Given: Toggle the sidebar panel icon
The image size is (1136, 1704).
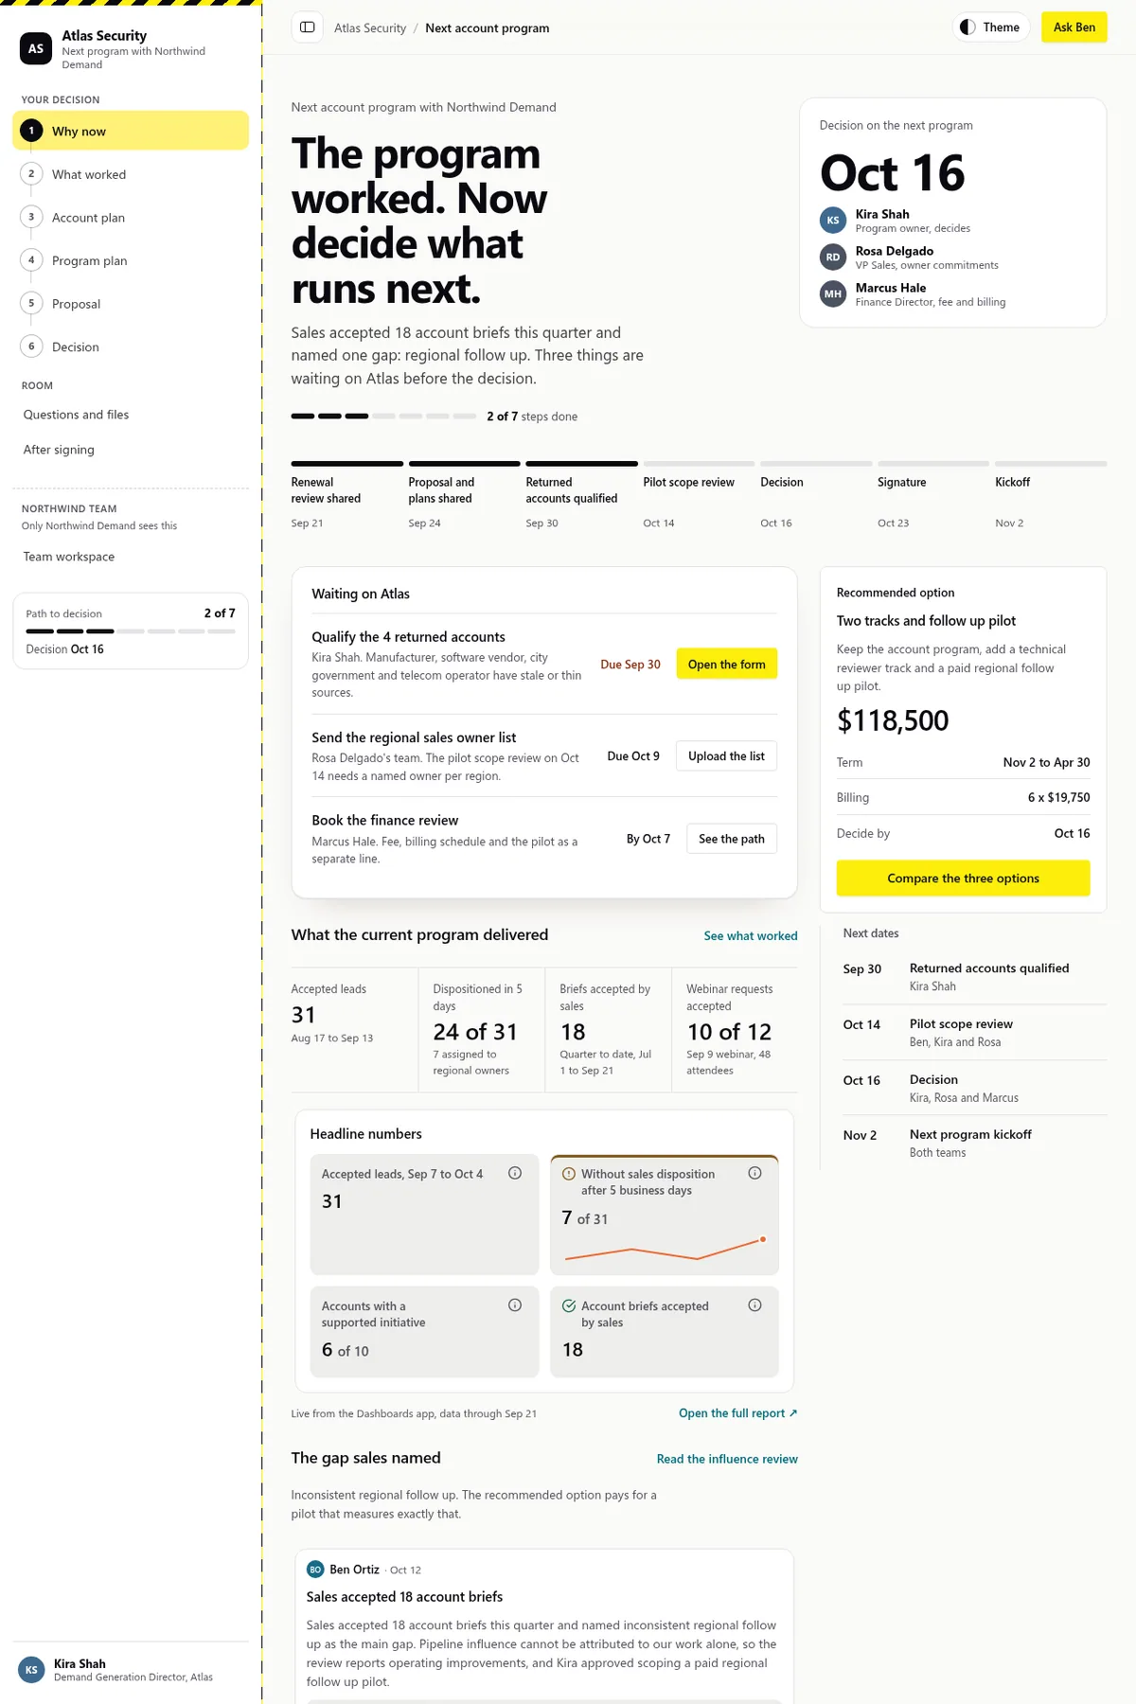Looking at the screenshot, I should click(x=308, y=27).
